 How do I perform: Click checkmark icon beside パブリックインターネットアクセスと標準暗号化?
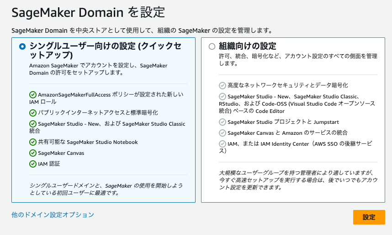[x=33, y=113]
